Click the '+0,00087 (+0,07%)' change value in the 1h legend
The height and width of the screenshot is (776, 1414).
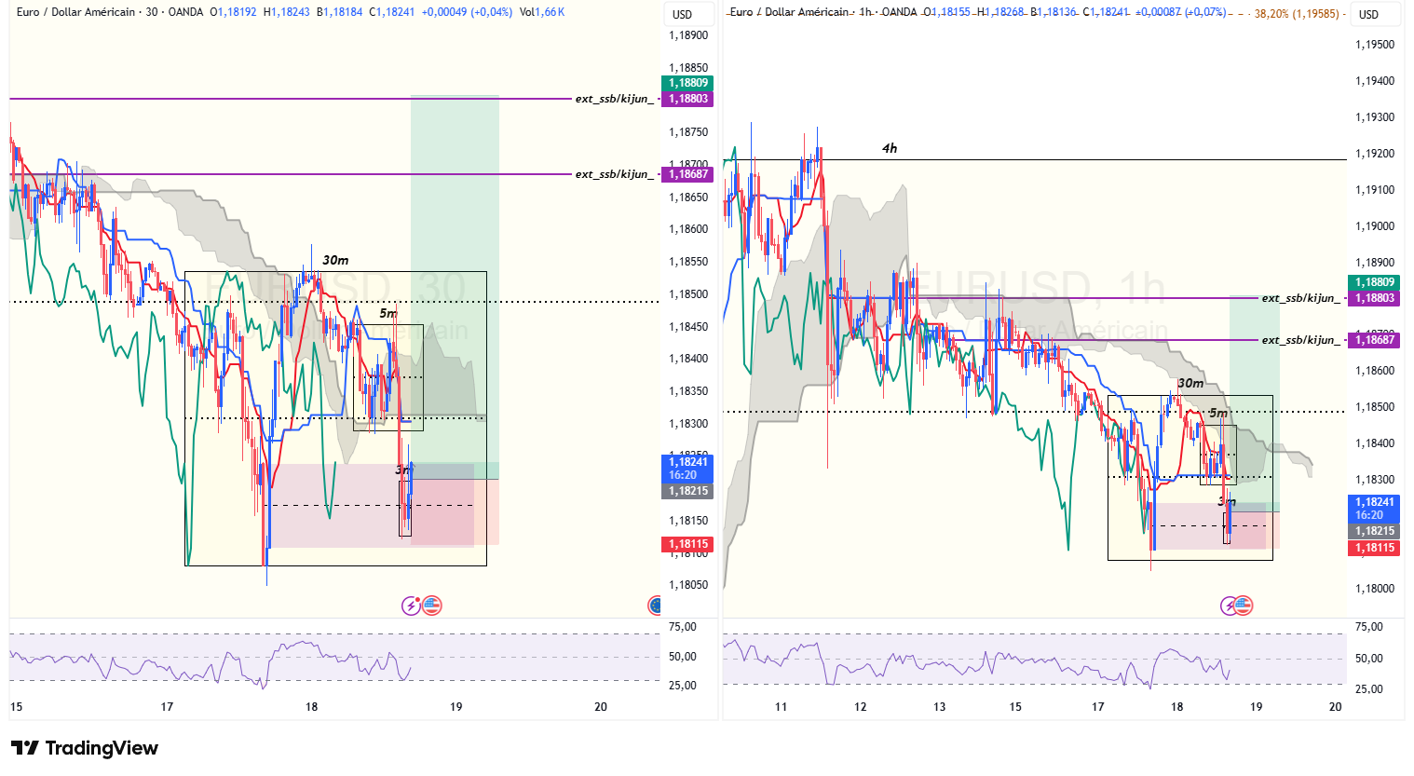click(1180, 12)
